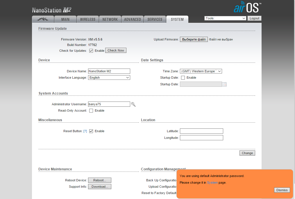Image resolution: width=295 pixels, height=199 pixels.
Task: Open the Ubiquiti logo tab
Action: pos(43,19)
